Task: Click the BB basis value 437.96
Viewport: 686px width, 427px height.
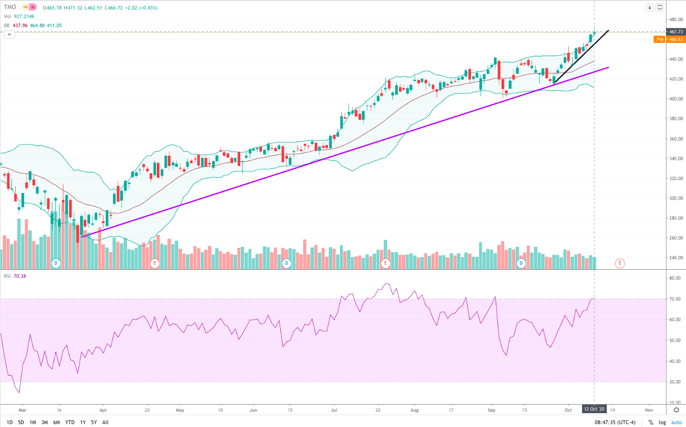Action: [x=20, y=25]
